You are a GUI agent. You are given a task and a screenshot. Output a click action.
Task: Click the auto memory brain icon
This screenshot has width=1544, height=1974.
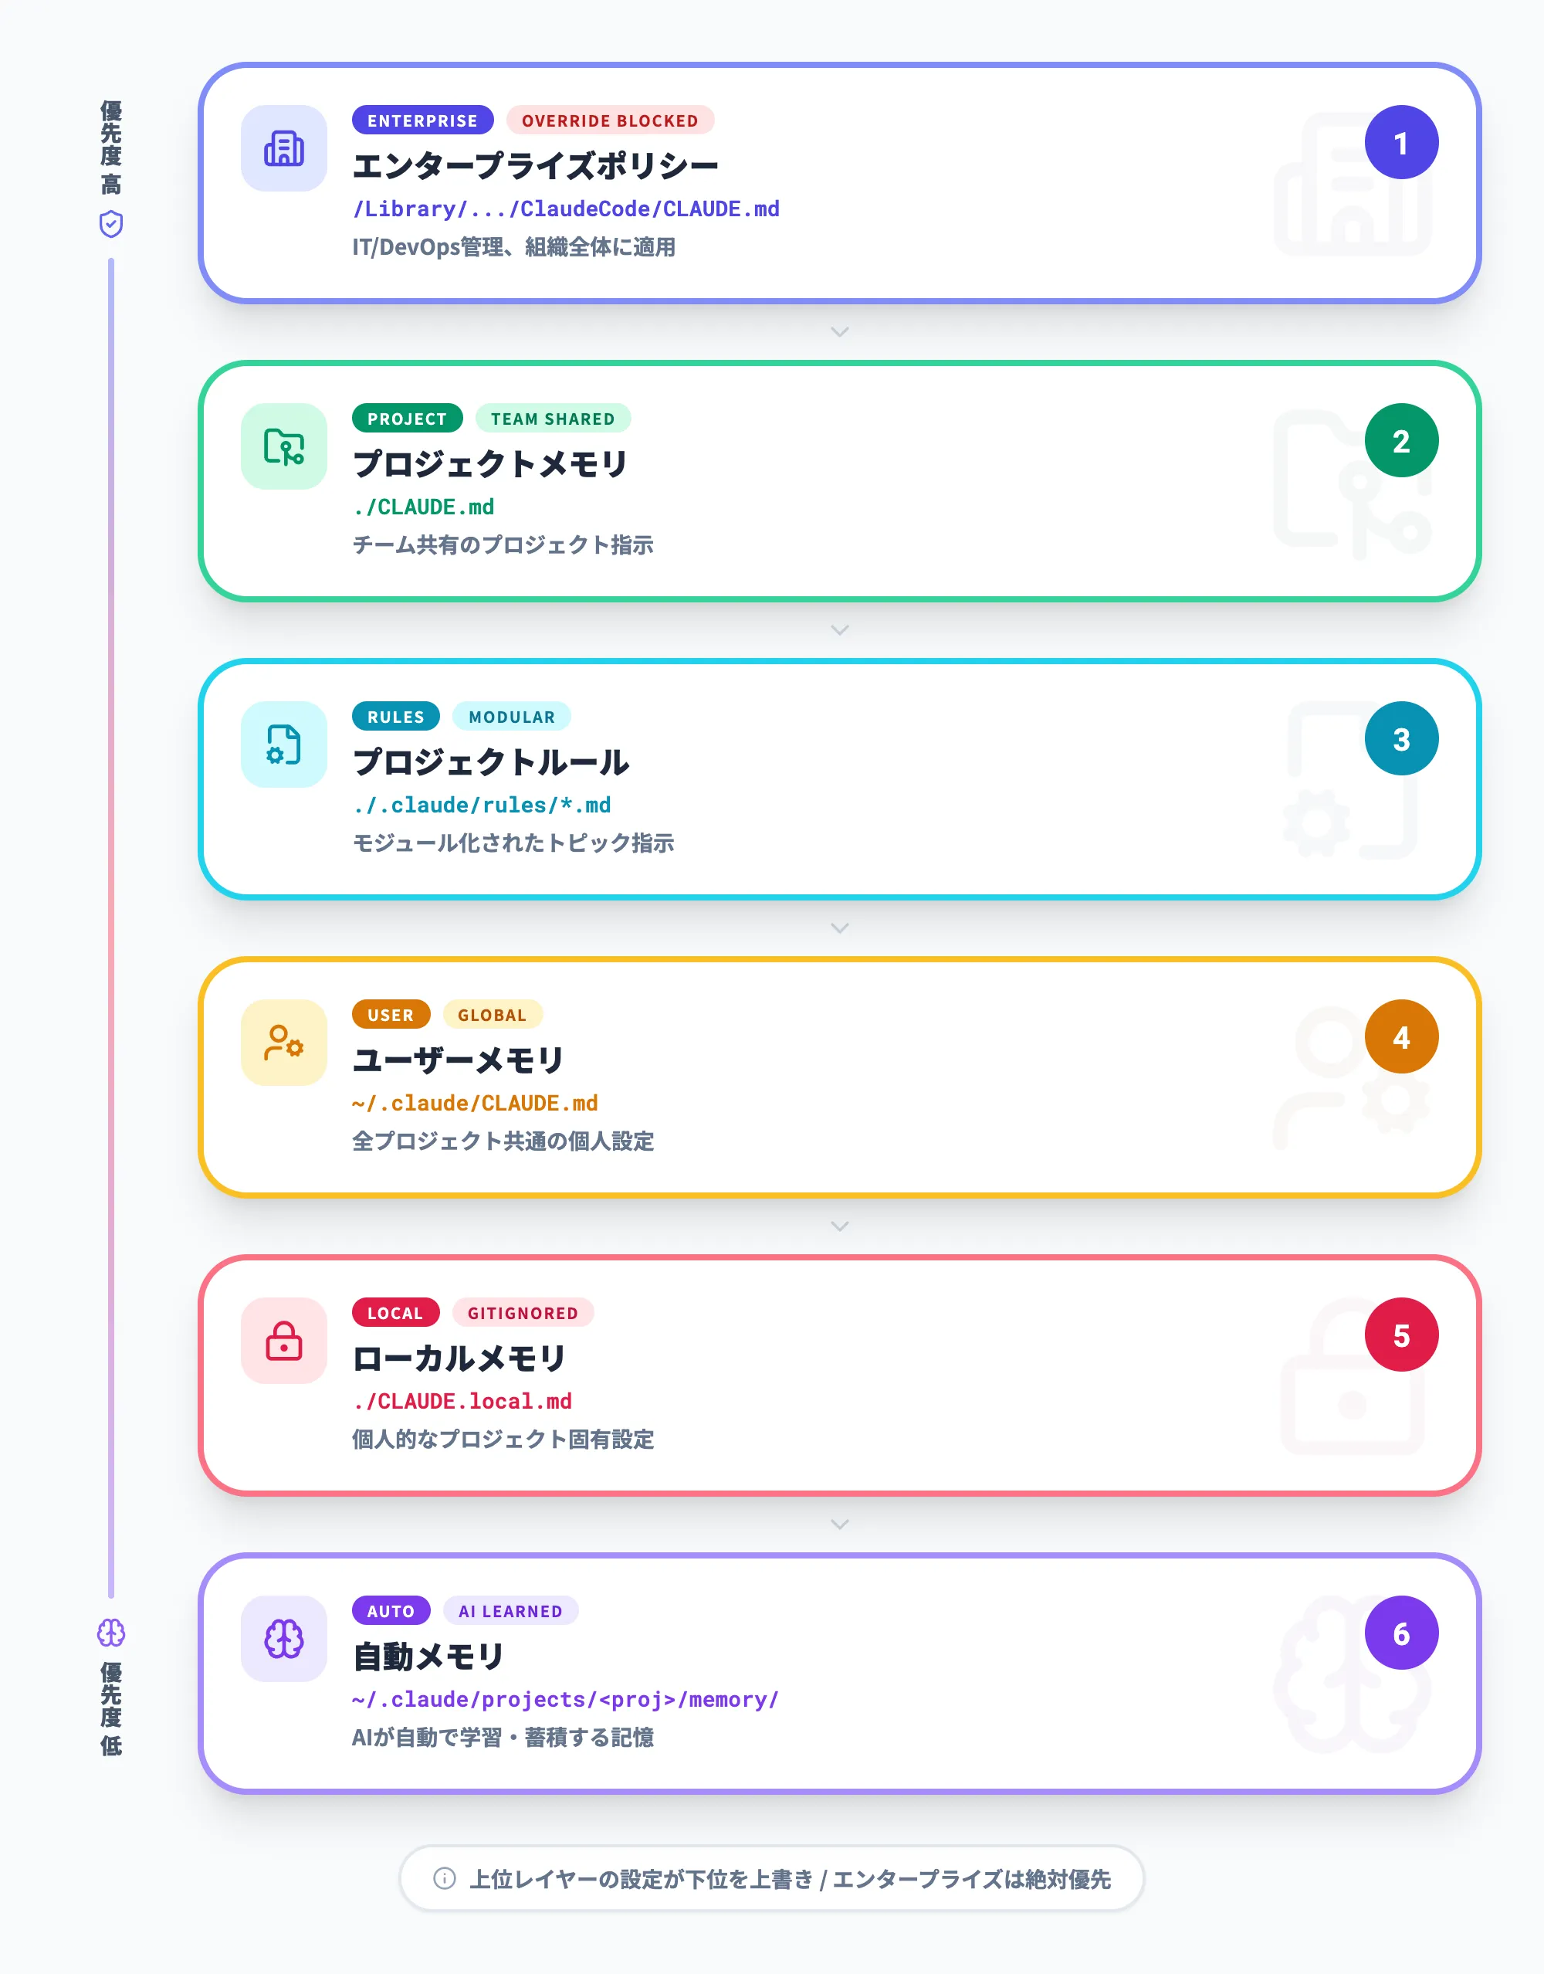tap(283, 1639)
